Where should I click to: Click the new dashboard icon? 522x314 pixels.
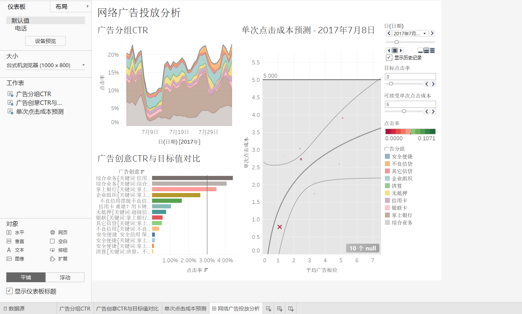coord(279,308)
